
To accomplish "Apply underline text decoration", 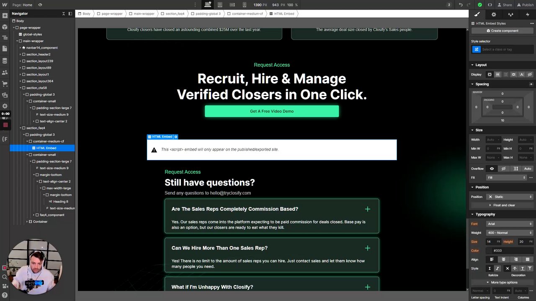I will point(522,268).
